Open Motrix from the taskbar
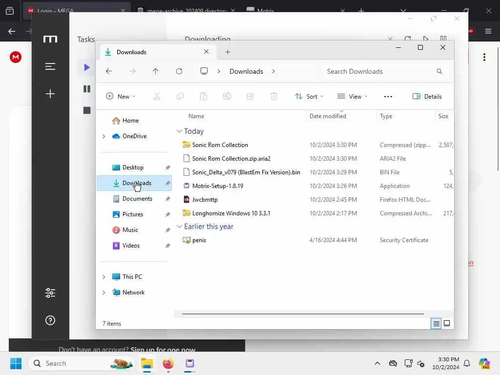The width and height of the screenshot is (500, 375). (190, 363)
